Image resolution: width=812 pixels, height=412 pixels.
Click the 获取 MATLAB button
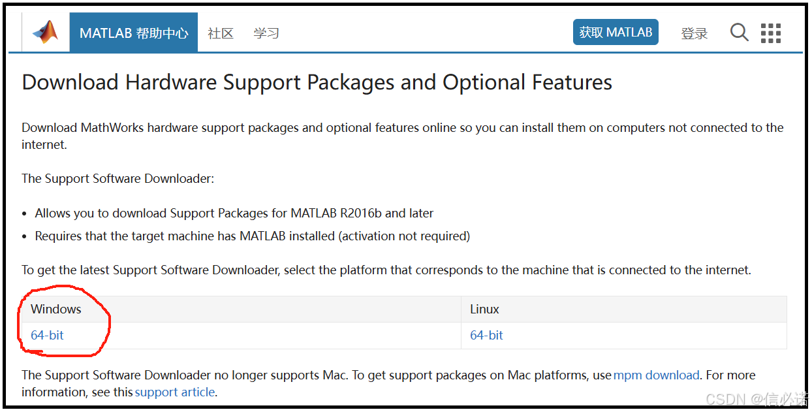click(x=616, y=32)
